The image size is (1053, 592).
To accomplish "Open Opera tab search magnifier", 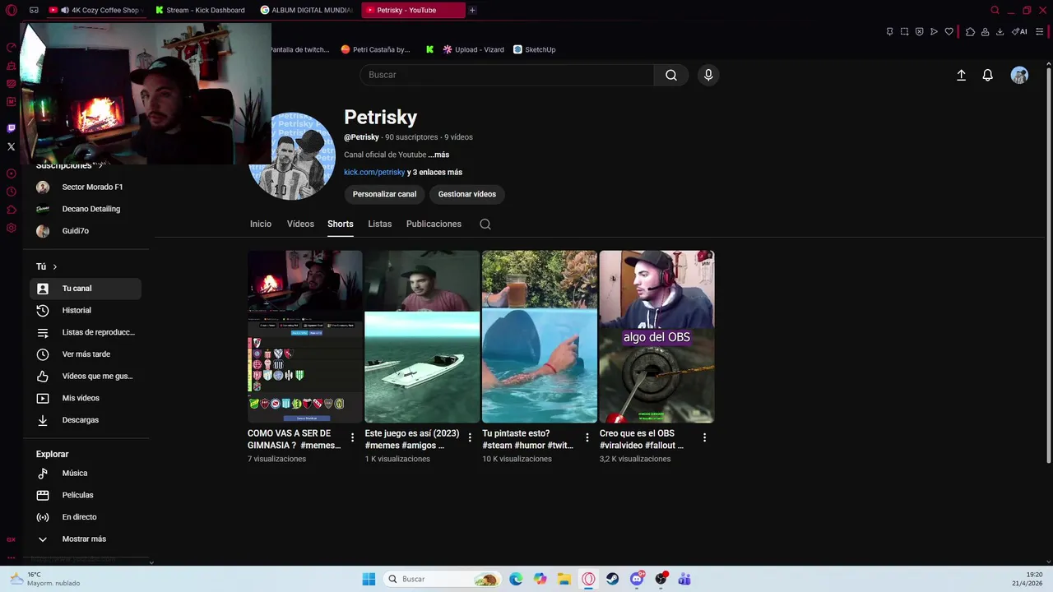I will [995, 10].
